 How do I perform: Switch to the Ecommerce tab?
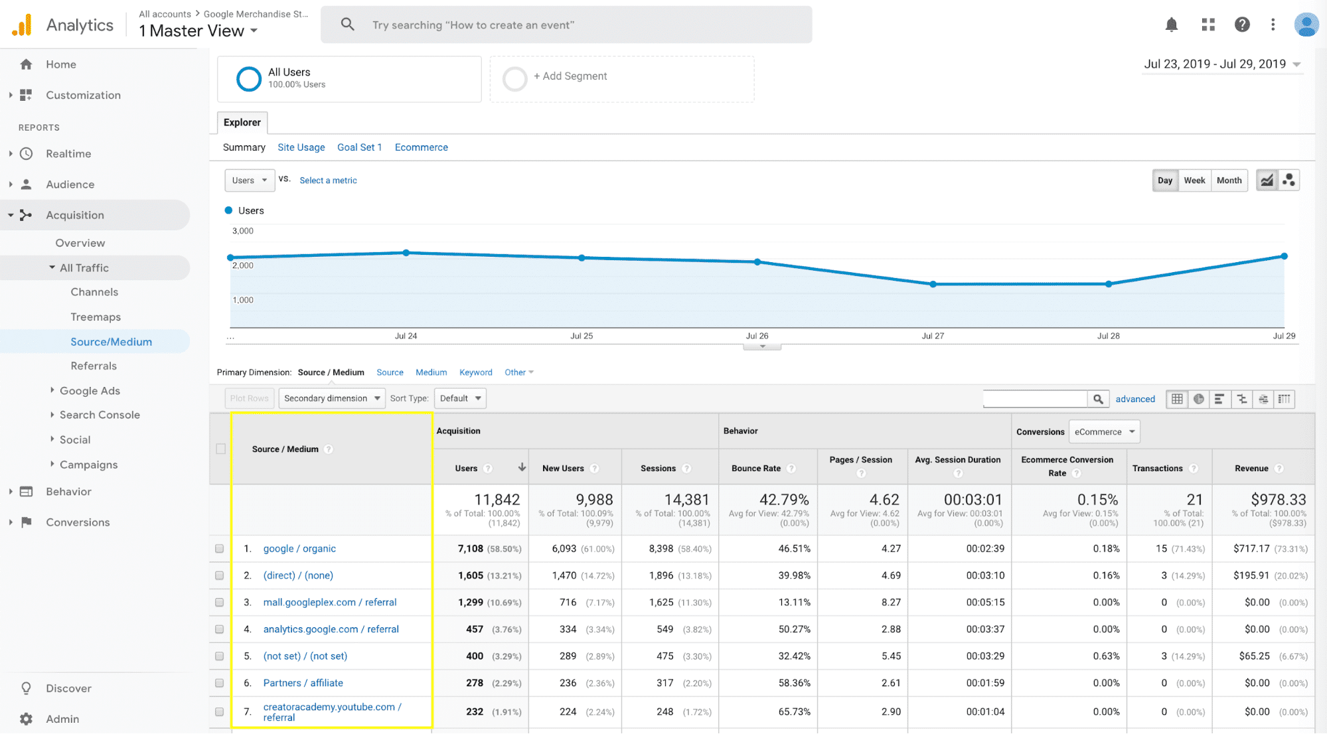point(422,147)
